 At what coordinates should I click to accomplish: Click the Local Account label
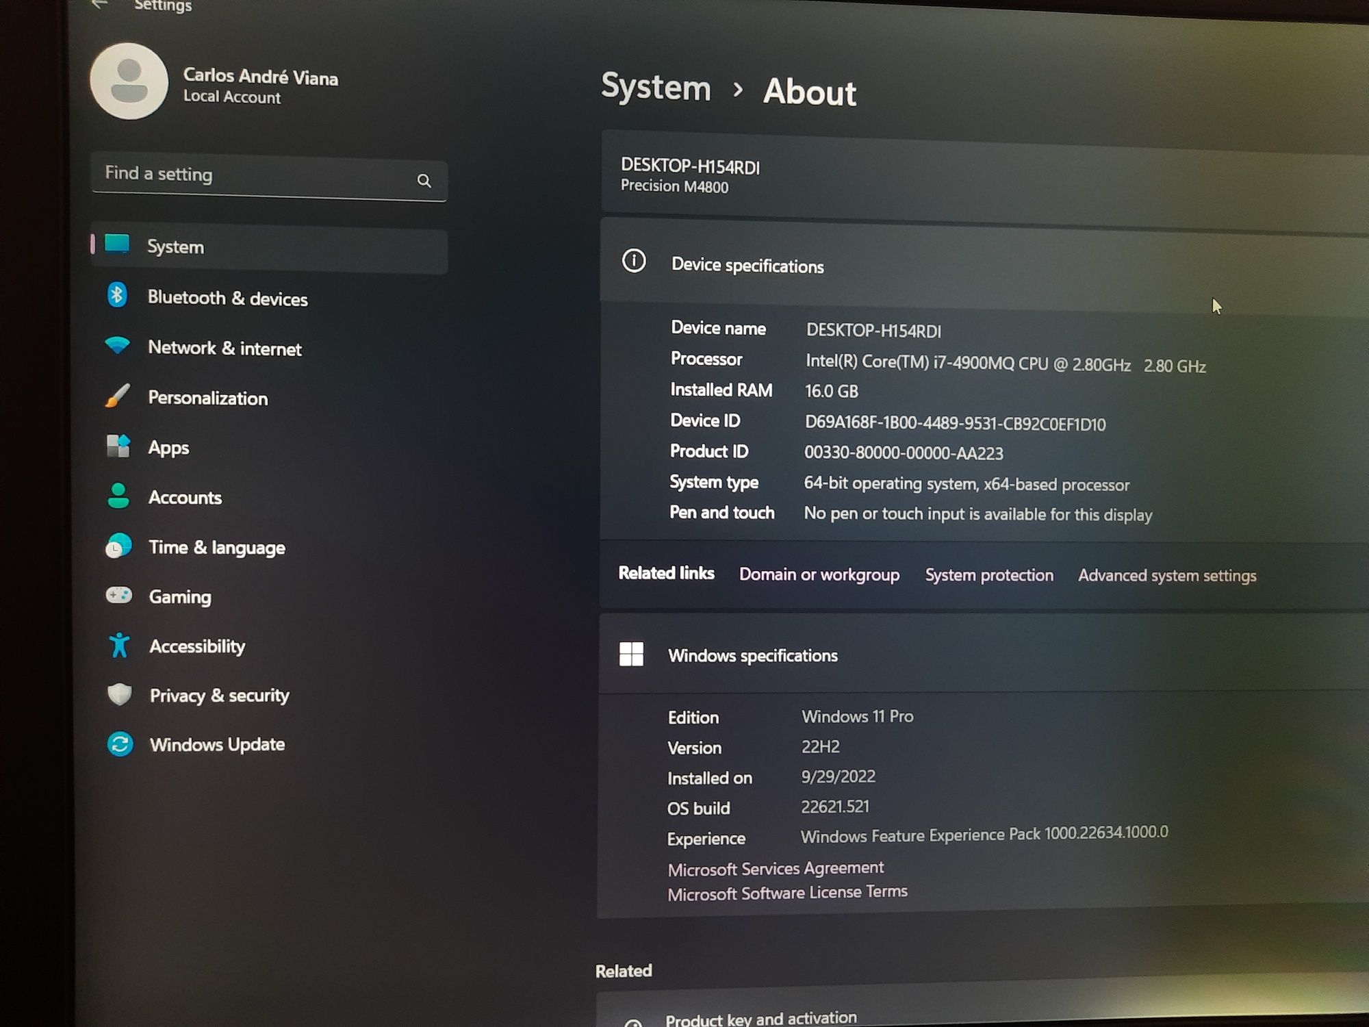tap(231, 97)
